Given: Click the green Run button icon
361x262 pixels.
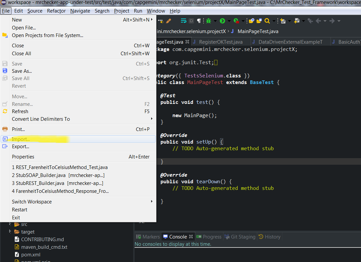Looking at the screenshot, I should pos(222,21).
